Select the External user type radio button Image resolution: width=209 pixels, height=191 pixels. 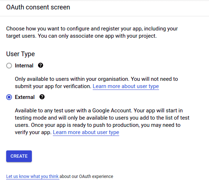[9, 97]
